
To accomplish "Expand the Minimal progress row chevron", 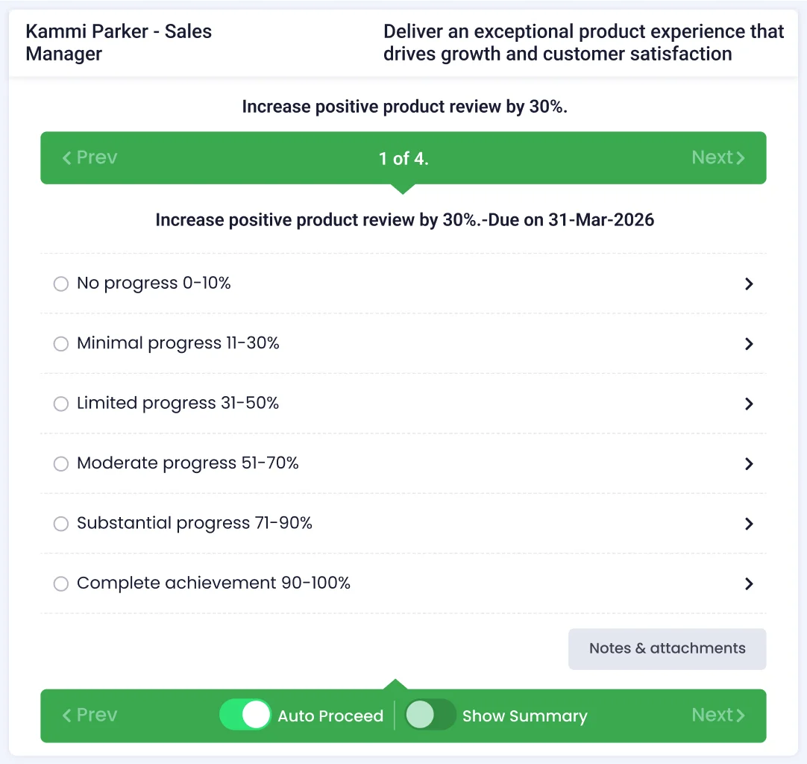I will pos(749,344).
